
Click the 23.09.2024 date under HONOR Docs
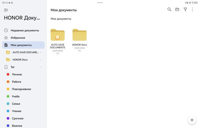[x=79, y=48]
